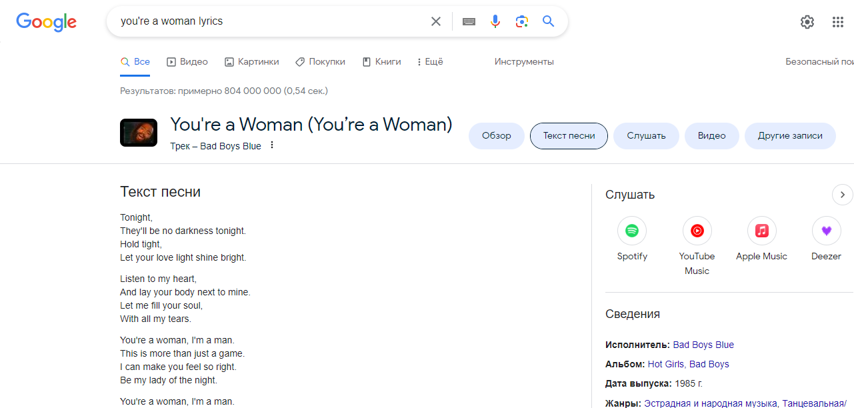This screenshot has height=408, width=854.
Task: Open three-dot menu next to Bad Boys Blue
Action: [x=272, y=145]
